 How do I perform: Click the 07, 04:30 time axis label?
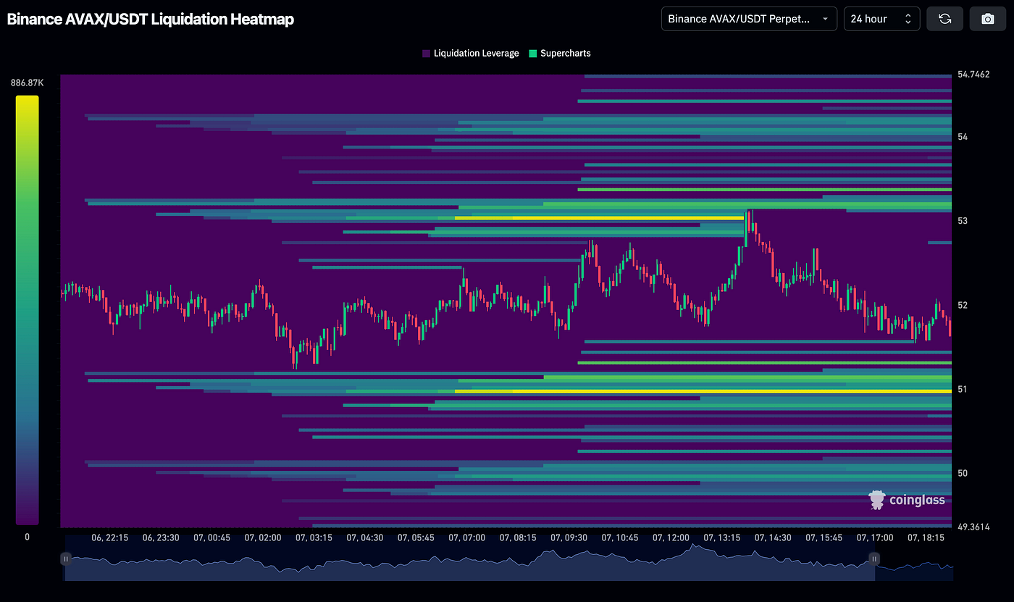point(365,538)
